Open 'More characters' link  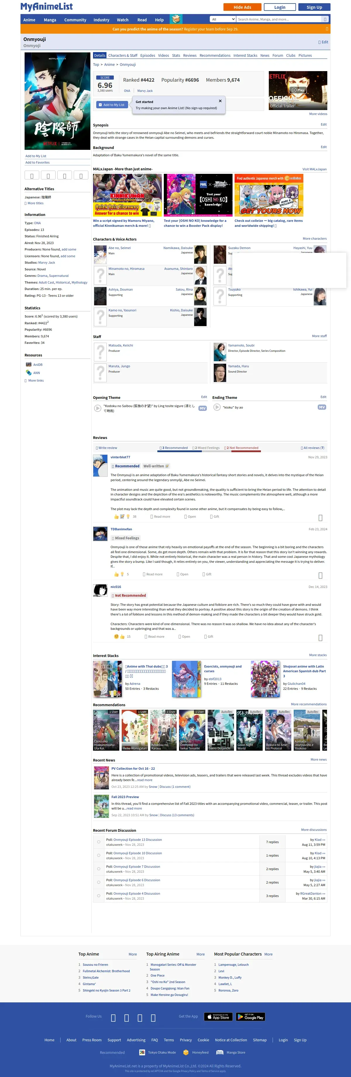point(315,239)
